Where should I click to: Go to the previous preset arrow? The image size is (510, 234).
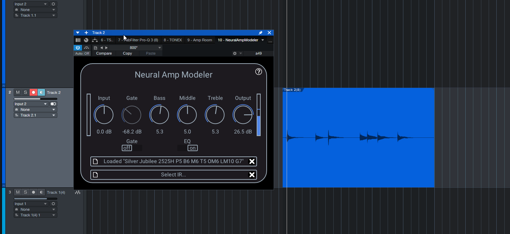coord(102,48)
